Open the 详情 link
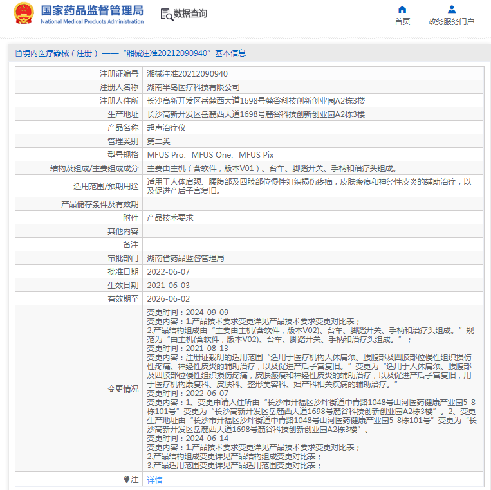The height and width of the screenshot is (490, 491). point(154,480)
